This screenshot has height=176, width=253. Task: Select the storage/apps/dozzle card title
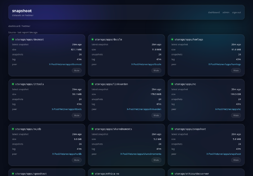[108, 40]
